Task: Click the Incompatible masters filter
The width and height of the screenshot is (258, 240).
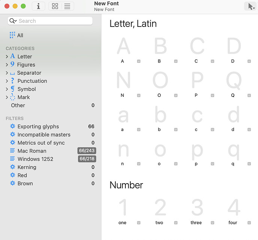Action: (44, 135)
